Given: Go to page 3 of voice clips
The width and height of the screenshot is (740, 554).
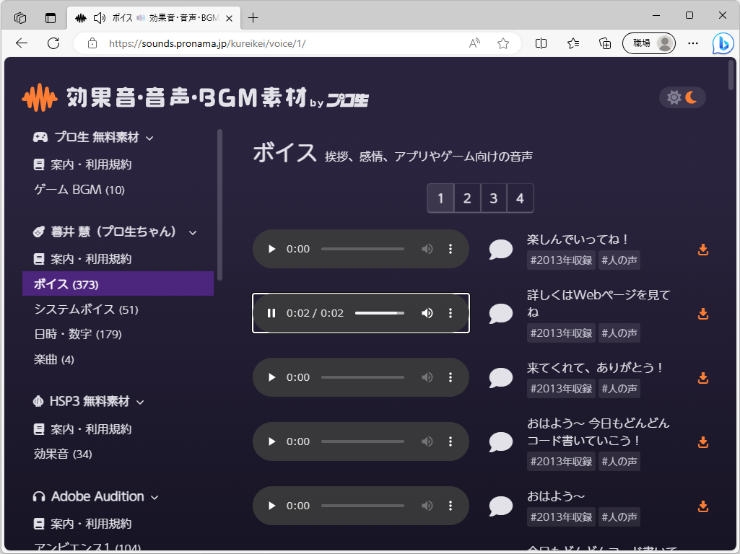Looking at the screenshot, I should point(493,198).
